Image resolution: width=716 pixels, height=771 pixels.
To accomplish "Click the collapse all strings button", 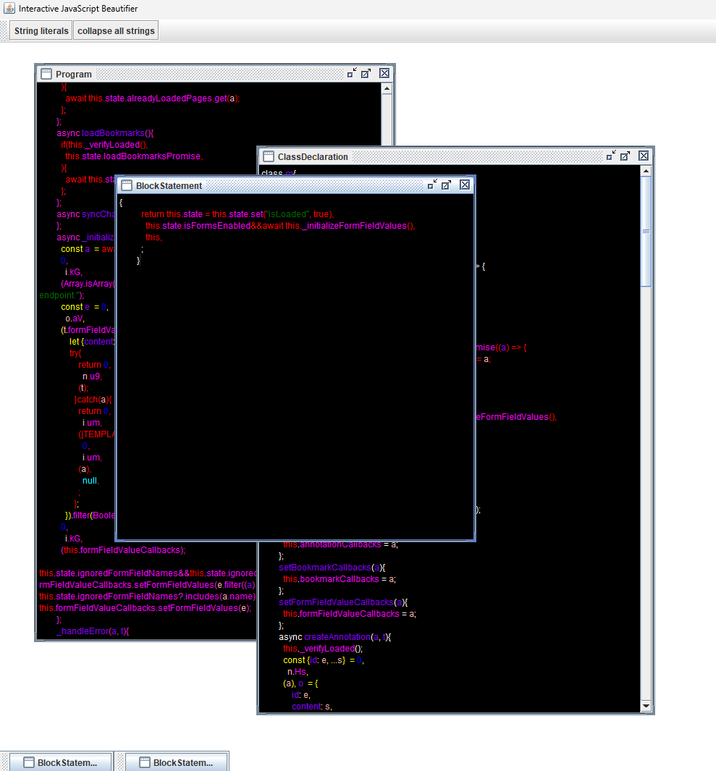I will click(x=116, y=30).
